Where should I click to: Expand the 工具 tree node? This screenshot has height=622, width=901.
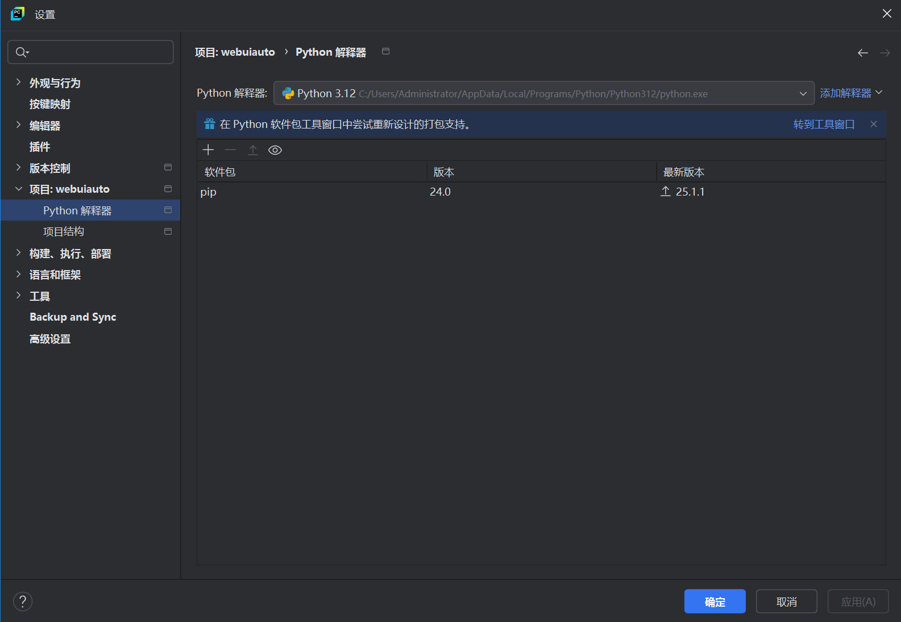[18, 296]
